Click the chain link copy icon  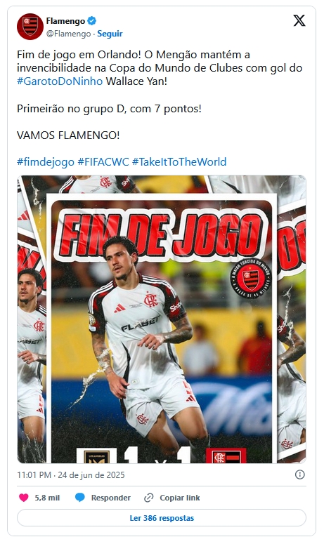click(148, 498)
